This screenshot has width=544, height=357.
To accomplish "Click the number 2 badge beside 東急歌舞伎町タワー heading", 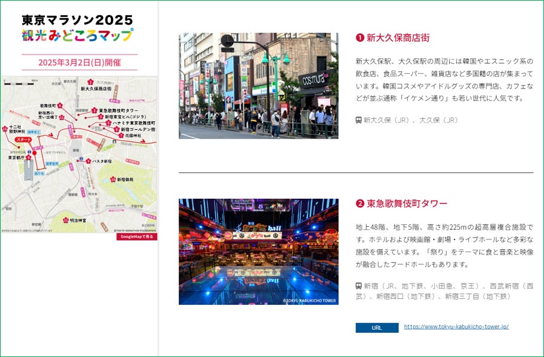I will (x=360, y=204).
